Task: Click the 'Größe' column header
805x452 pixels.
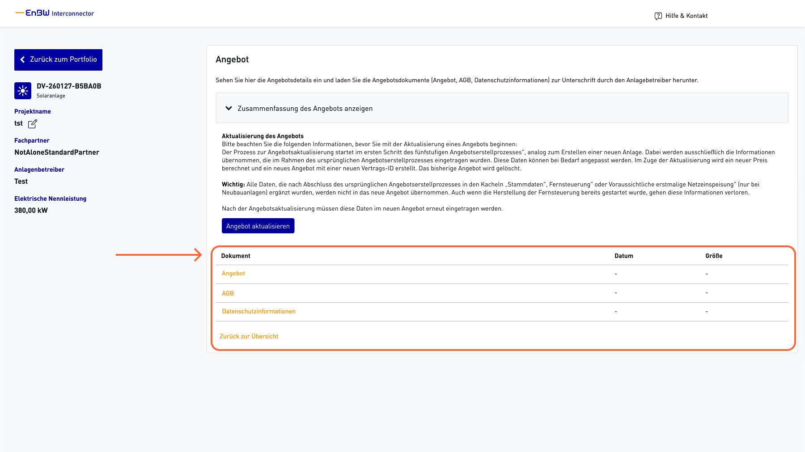Action: pos(714,256)
